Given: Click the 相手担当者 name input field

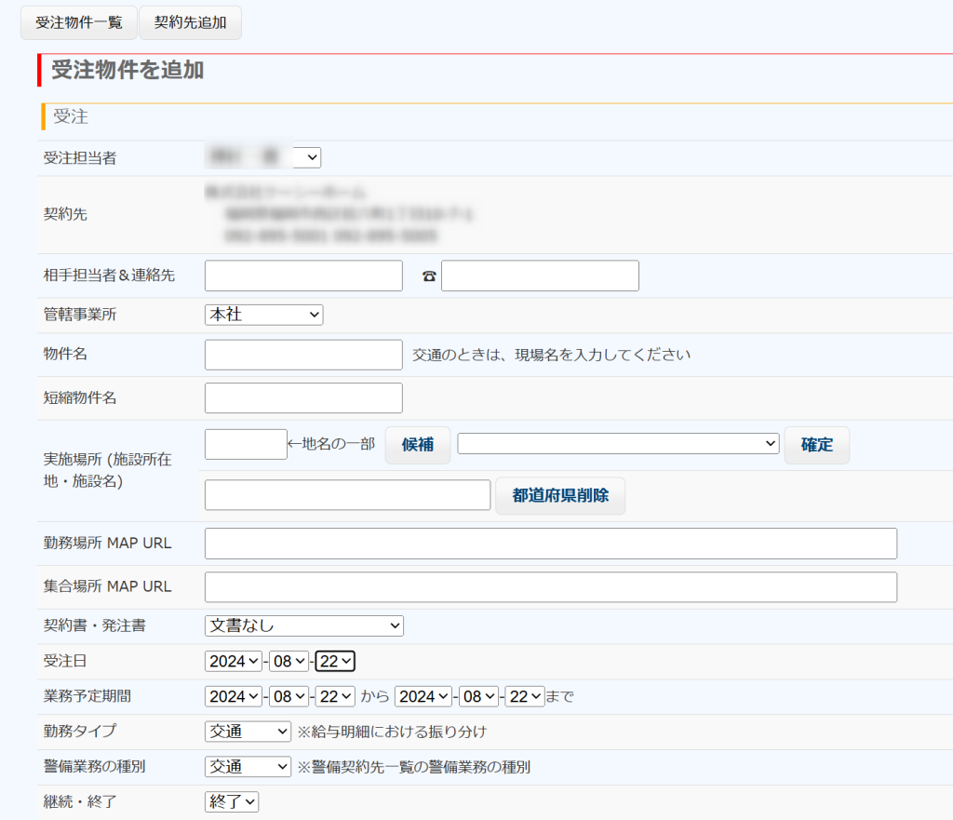Looking at the screenshot, I should coord(303,276).
